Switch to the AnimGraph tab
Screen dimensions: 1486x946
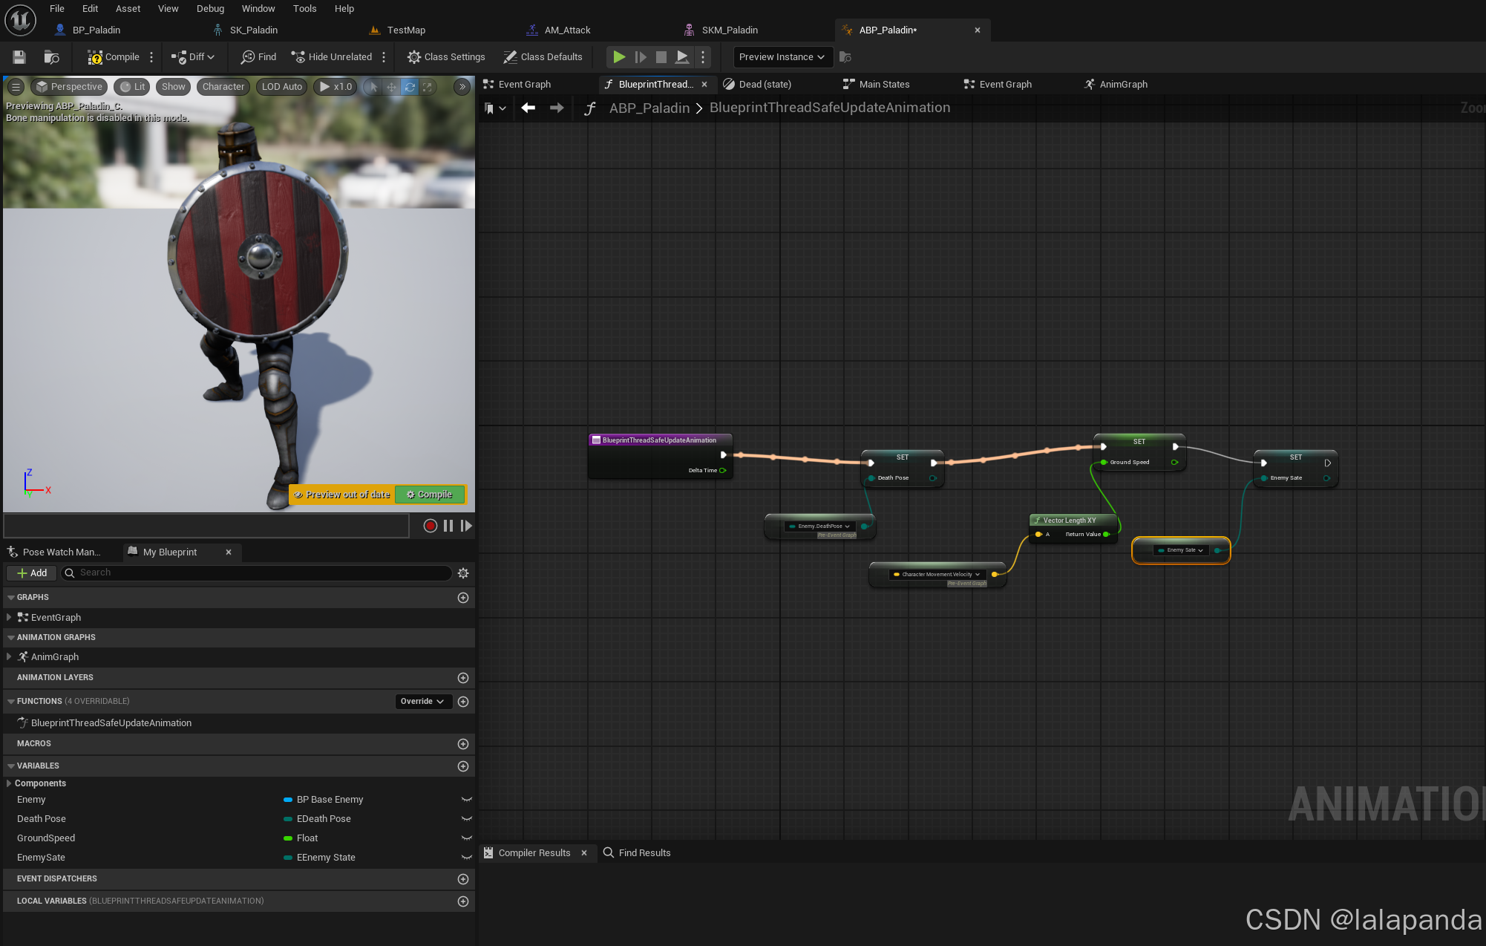pos(1122,85)
